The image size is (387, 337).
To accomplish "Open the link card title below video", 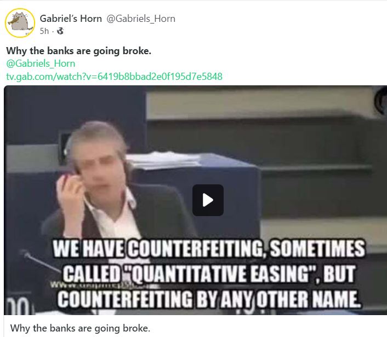I will pyautogui.click(x=80, y=328).
